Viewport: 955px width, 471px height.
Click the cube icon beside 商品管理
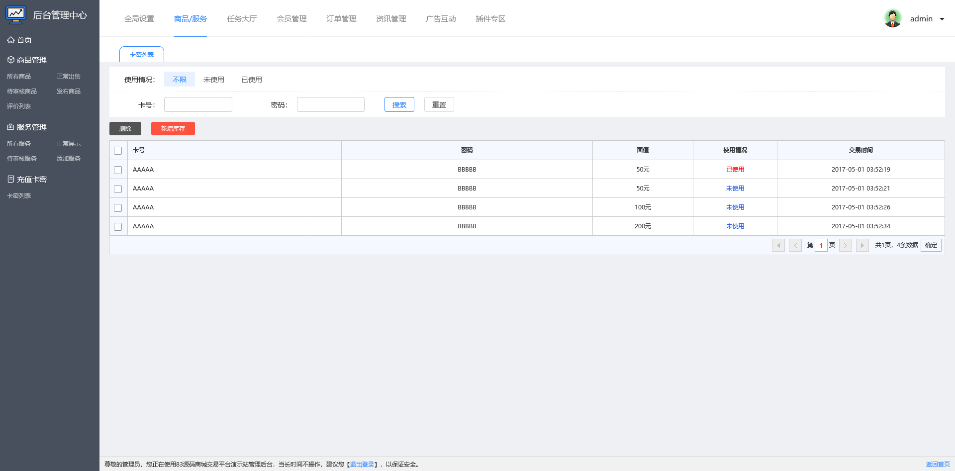(x=10, y=60)
